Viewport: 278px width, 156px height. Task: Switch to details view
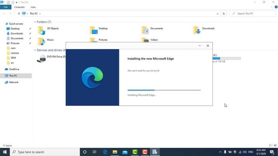[271, 146]
